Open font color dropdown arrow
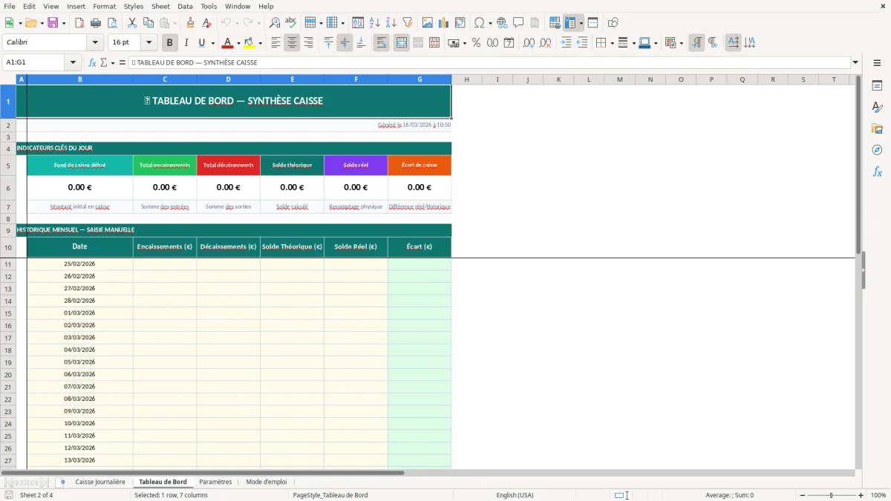The height and width of the screenshot is (501, 891). coord(238,43)
